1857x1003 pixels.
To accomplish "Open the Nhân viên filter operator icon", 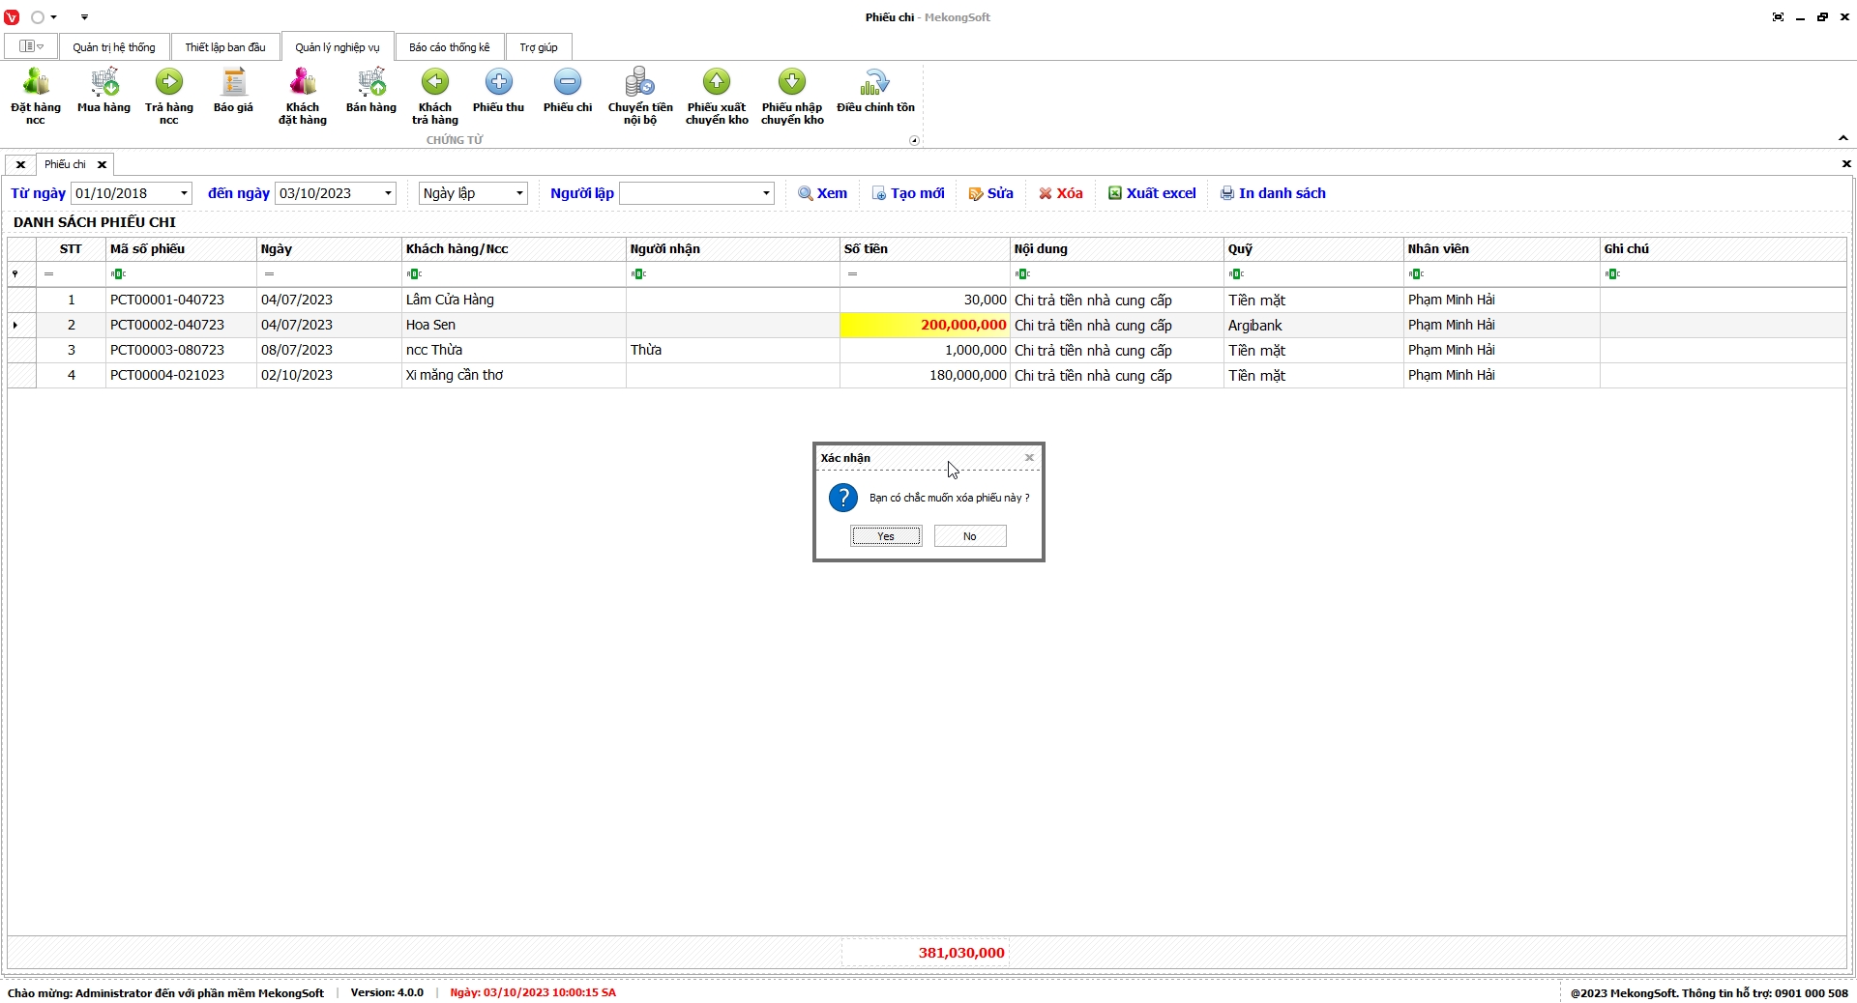I will pos(1416,274).
